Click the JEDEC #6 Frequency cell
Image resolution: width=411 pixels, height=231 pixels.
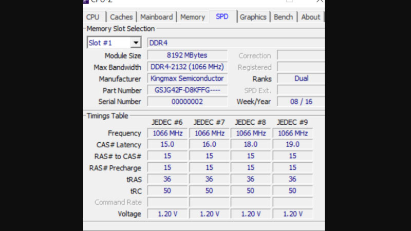pyautogui.click(x=167, y=133)
